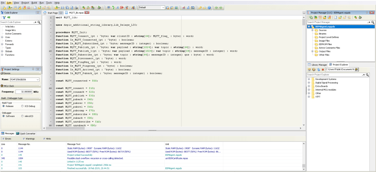This screenshot has width=376, height=172.
Task: Click the MCU Clock section header
Action: [21, 86]
